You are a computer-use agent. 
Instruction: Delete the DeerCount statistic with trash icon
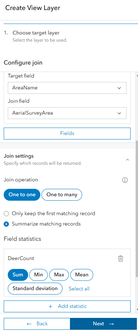[x=121, y=259]
